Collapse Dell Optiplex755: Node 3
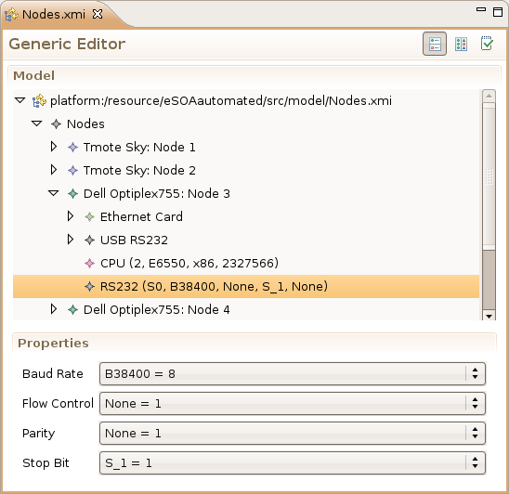509x494 pixels. [53, 193]
